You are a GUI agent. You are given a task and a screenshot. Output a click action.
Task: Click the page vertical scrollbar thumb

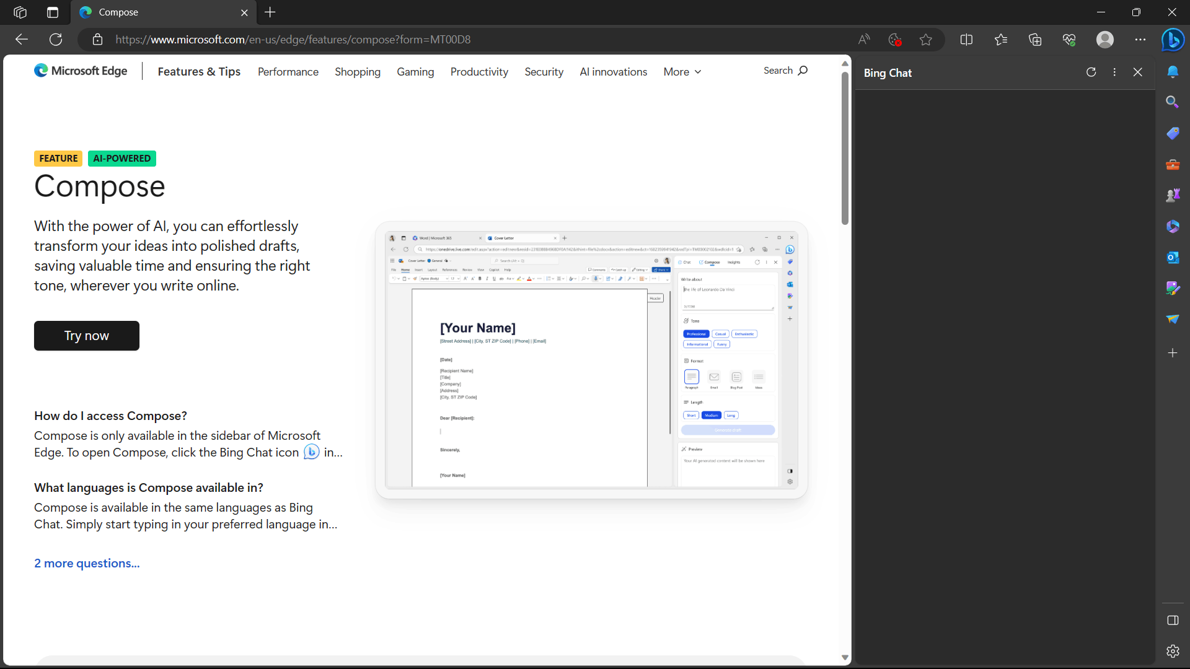click(x=845, y=149)
